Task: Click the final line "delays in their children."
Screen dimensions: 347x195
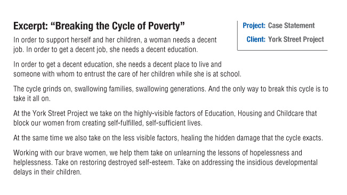Action: coord(47,172)
